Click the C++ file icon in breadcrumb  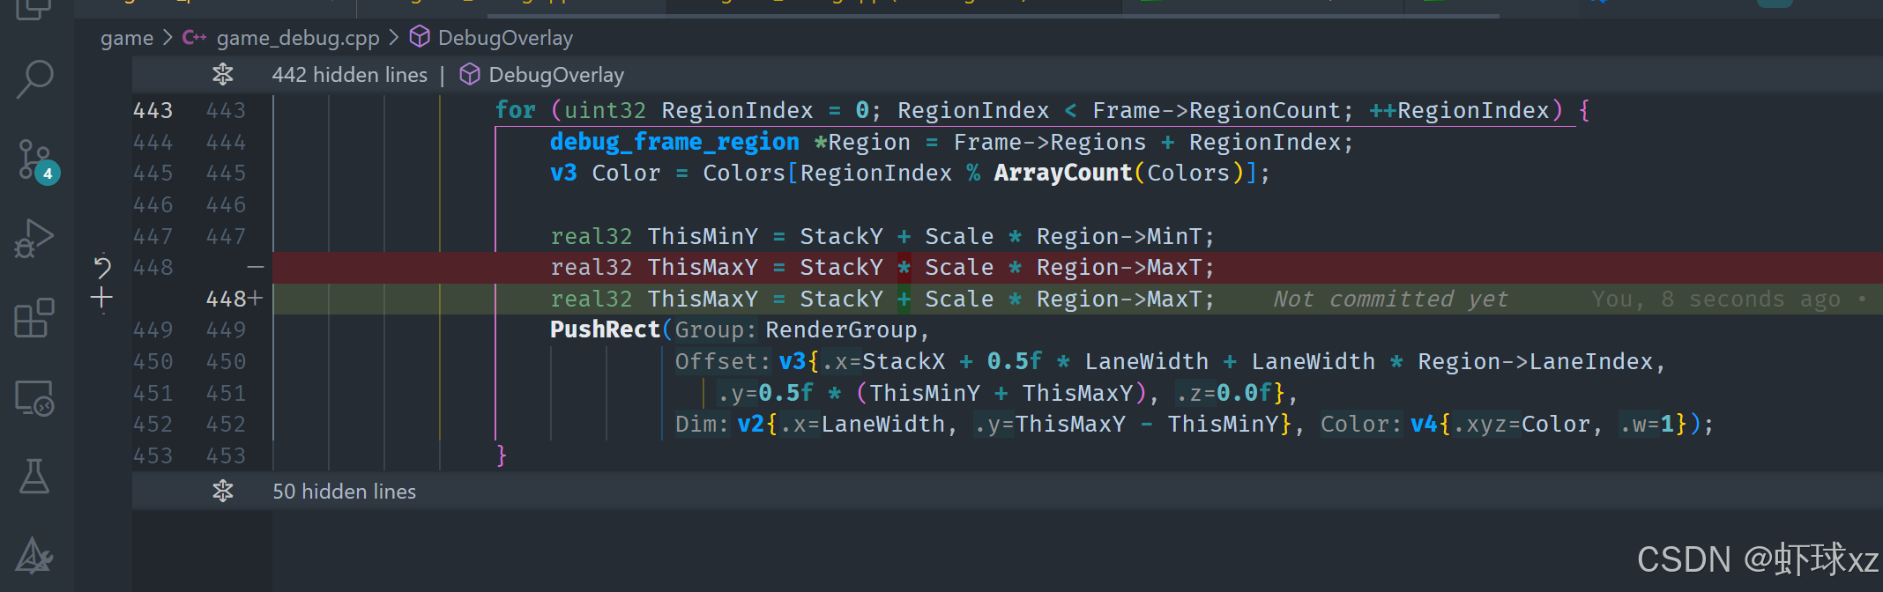pos(194,38)
